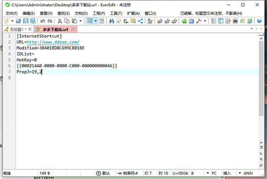Click at end of line 7 Prop3=19,2

click(42, 71)
